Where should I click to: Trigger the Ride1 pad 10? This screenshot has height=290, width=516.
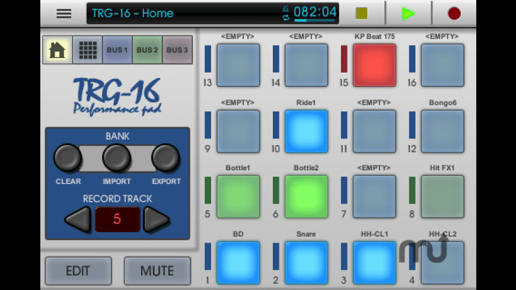[307, 131]
